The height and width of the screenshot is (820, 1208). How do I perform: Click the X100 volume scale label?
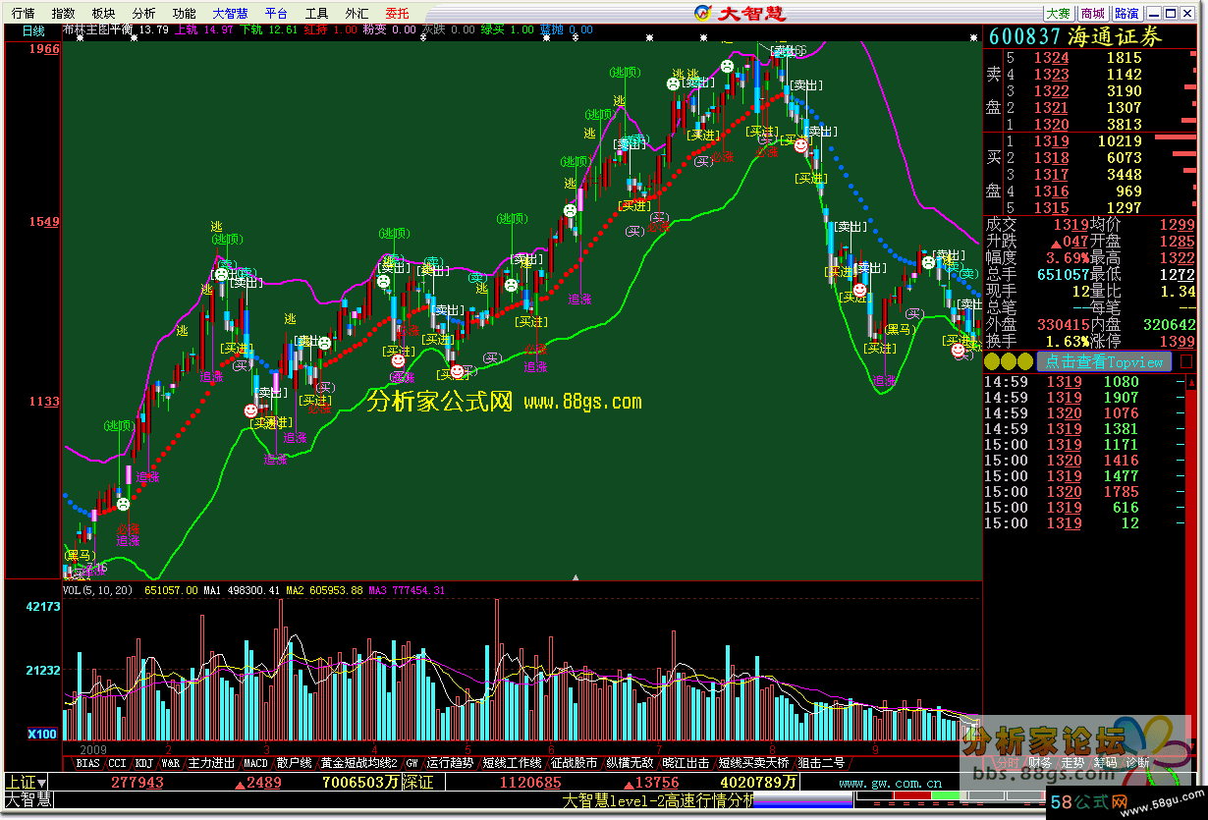[x=43, y=734]
